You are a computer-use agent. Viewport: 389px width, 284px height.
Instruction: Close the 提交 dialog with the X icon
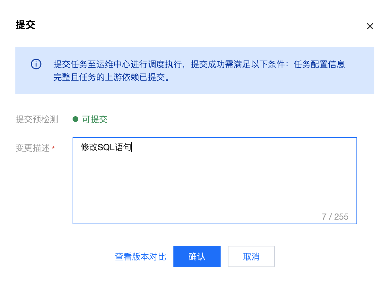[370, 26]
